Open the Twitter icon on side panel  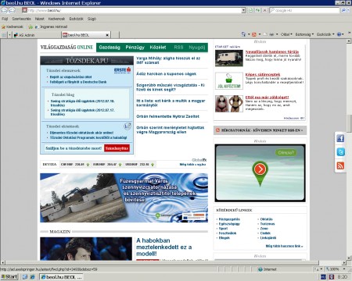point(340,152)
